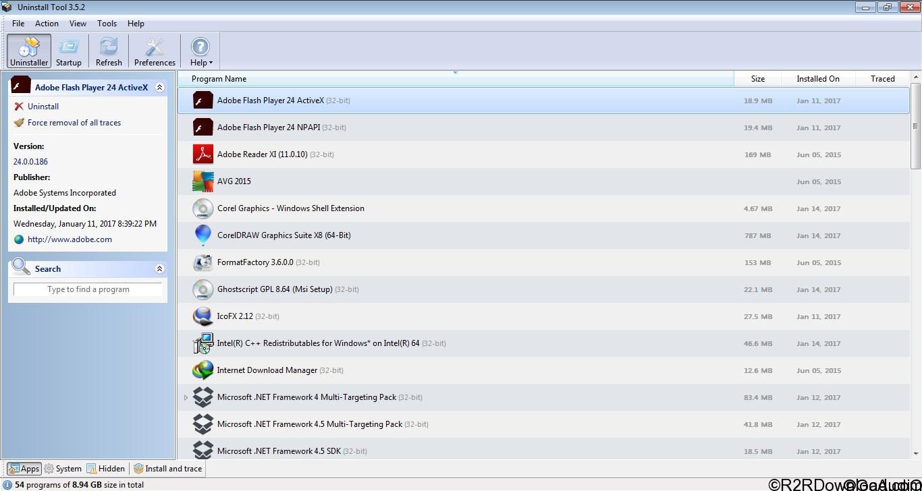Viewport: 922px width, 491px height.
Task: Click the globe icon beside adobe.com link
Action: pyautogui.click(x=19, y=239)
